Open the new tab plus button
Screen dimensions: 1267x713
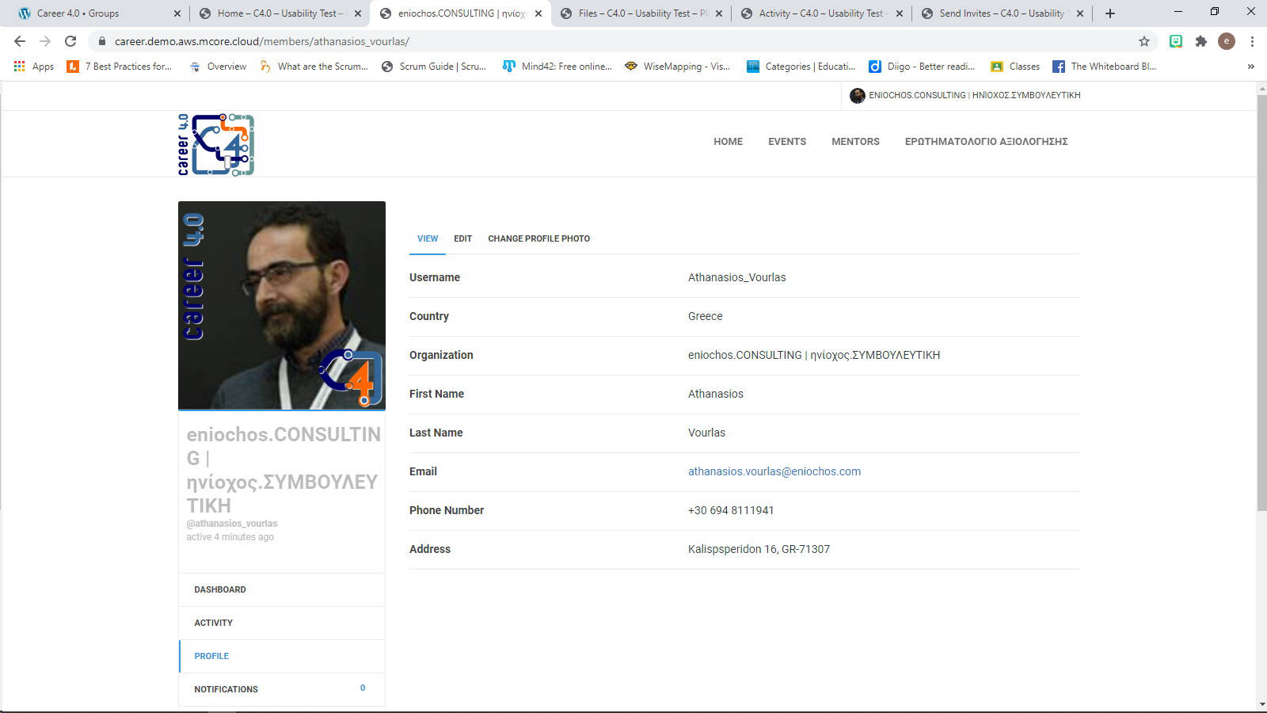tap(1109, 13)
